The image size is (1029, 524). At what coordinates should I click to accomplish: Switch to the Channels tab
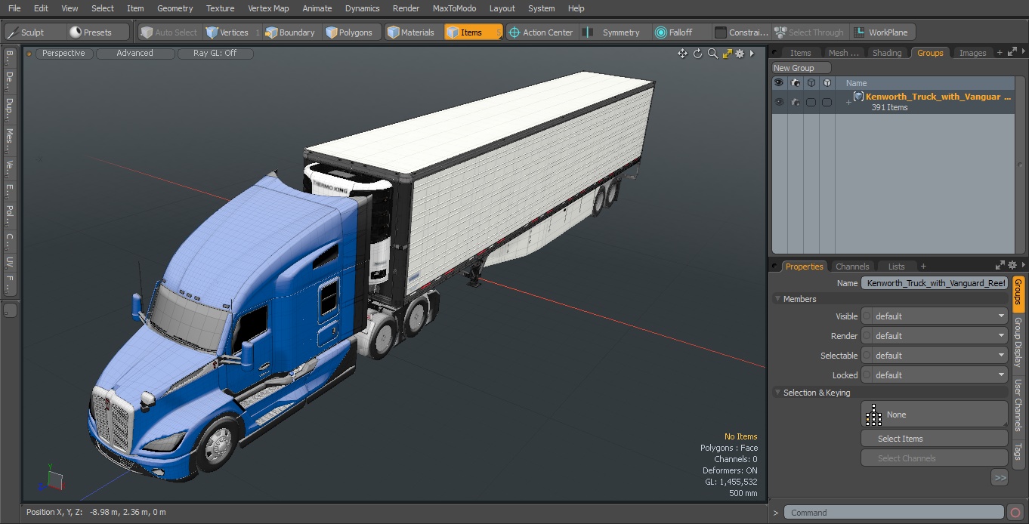[x=852, y=267]
